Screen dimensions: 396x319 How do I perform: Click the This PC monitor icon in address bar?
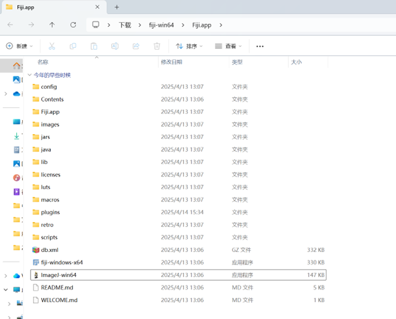coord(96,25)
